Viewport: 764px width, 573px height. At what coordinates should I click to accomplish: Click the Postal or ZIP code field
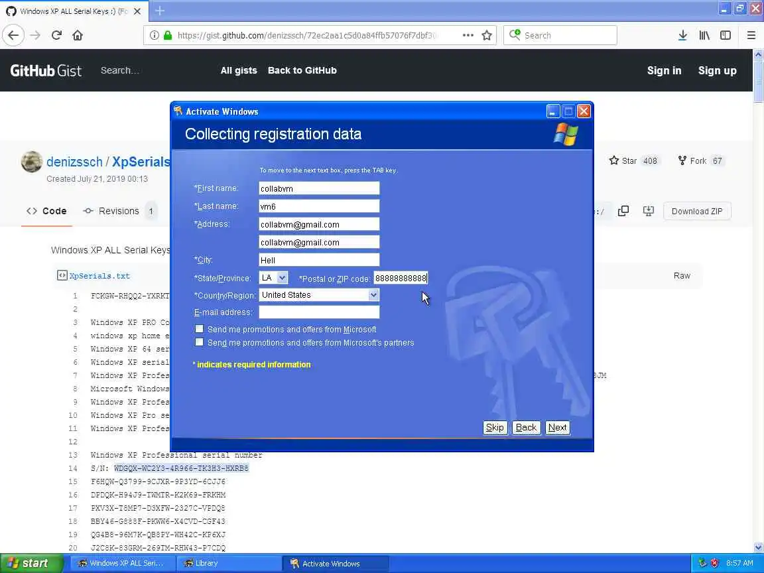coord(401,278)
